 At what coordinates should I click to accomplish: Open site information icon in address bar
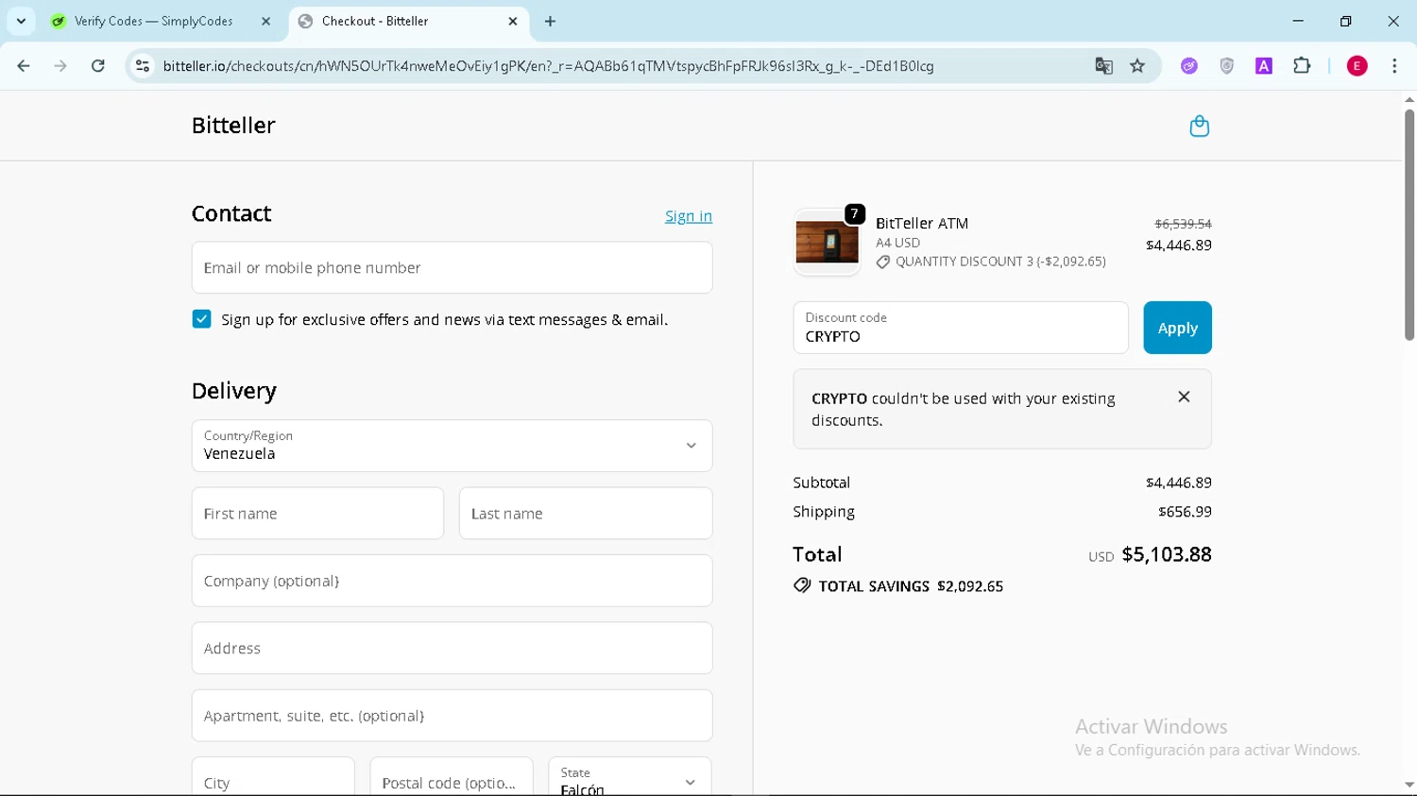click(143, 66)
